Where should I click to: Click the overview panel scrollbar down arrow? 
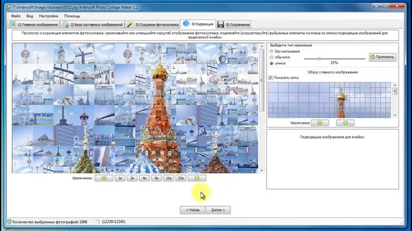tap(395, 116)
